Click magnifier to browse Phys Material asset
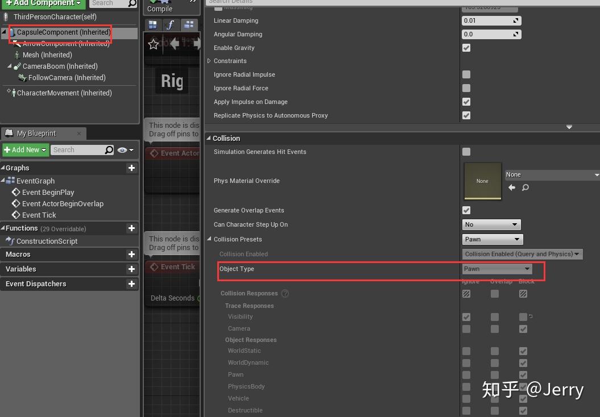The width and height of the screenshot is (600, 417). click(x=525, y=187)
